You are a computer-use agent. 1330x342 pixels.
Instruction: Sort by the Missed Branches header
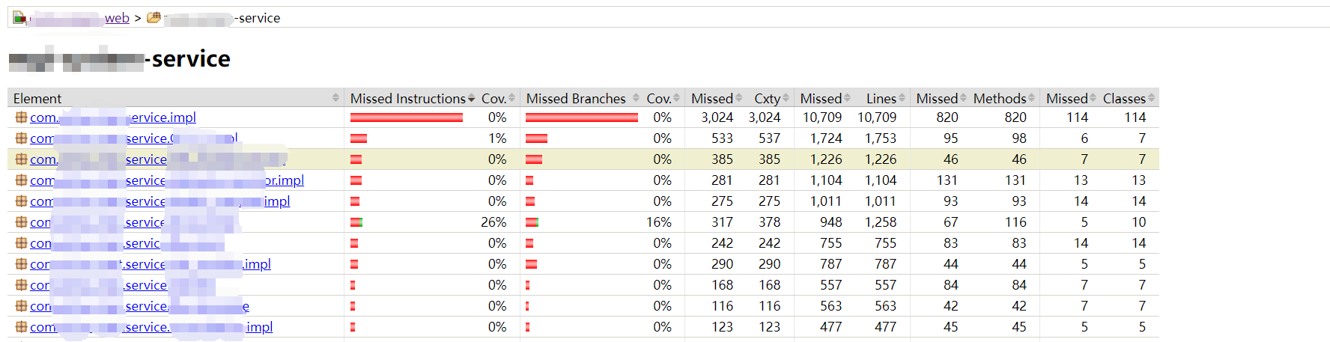point(583,98)
